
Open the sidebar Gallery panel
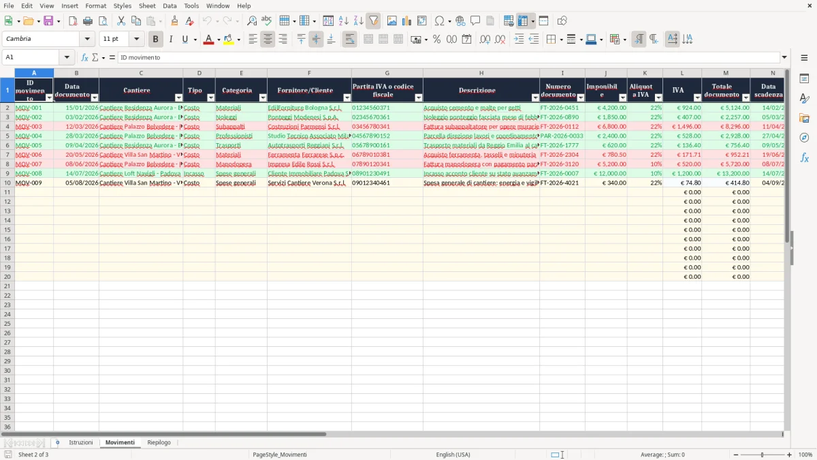[x=805, y=118]
